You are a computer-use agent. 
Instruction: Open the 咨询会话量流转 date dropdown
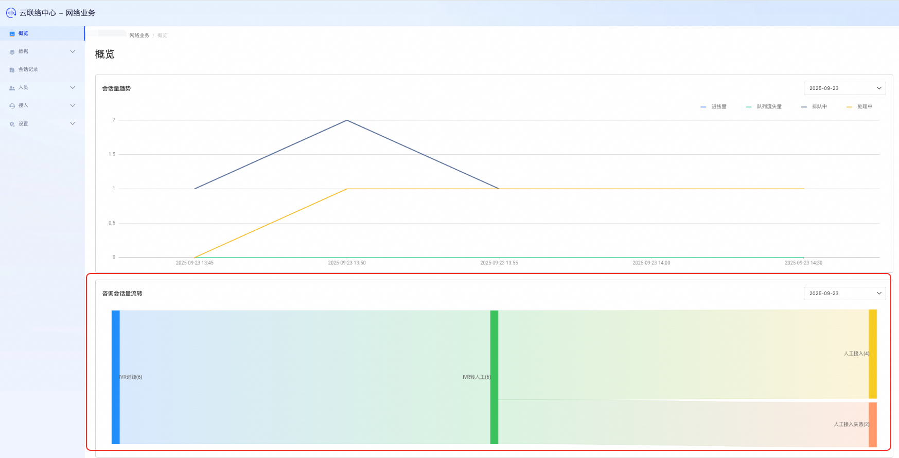pyautogui.click(x=844, y=294)
